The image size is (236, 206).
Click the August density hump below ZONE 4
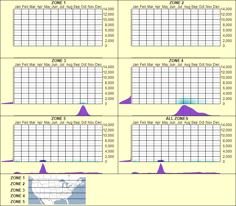[184, 112]
